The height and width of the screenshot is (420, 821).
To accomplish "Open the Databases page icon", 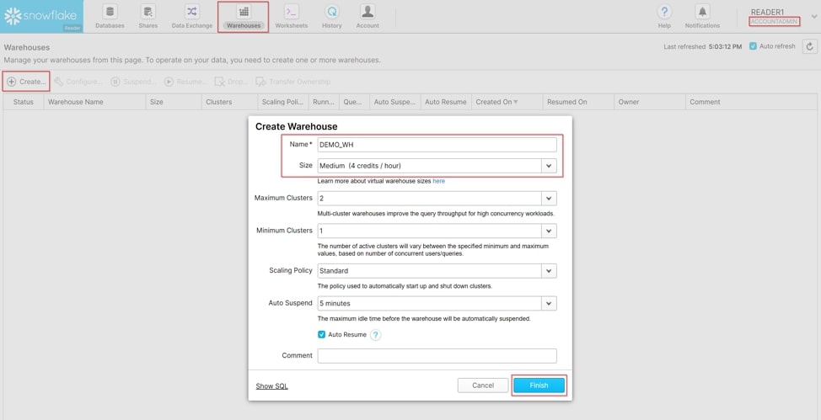I will pyautogui.click(x=110, y=12).
